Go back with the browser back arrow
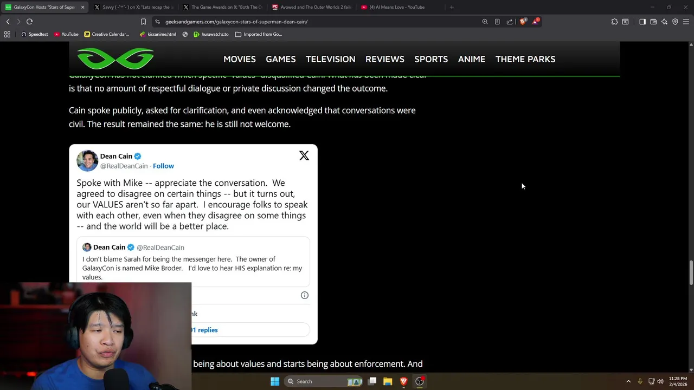The width and height of the screenshot is (694, 390). tap(8, 22)
